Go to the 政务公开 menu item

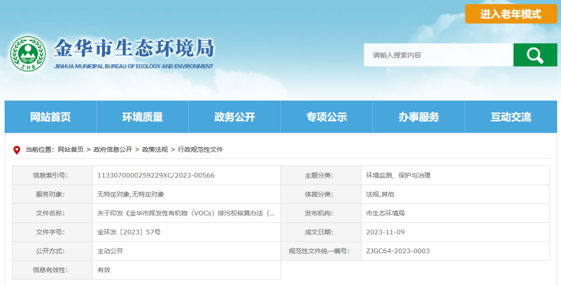[234, 117]
